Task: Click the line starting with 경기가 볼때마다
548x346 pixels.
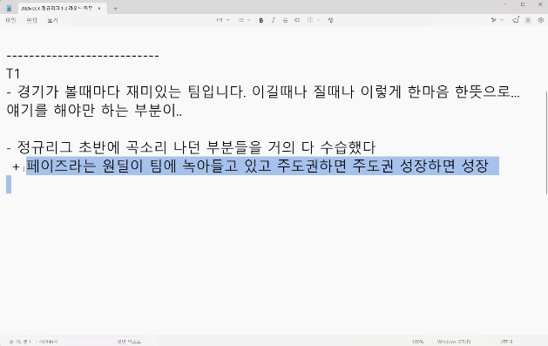Action: pos(263,92)
